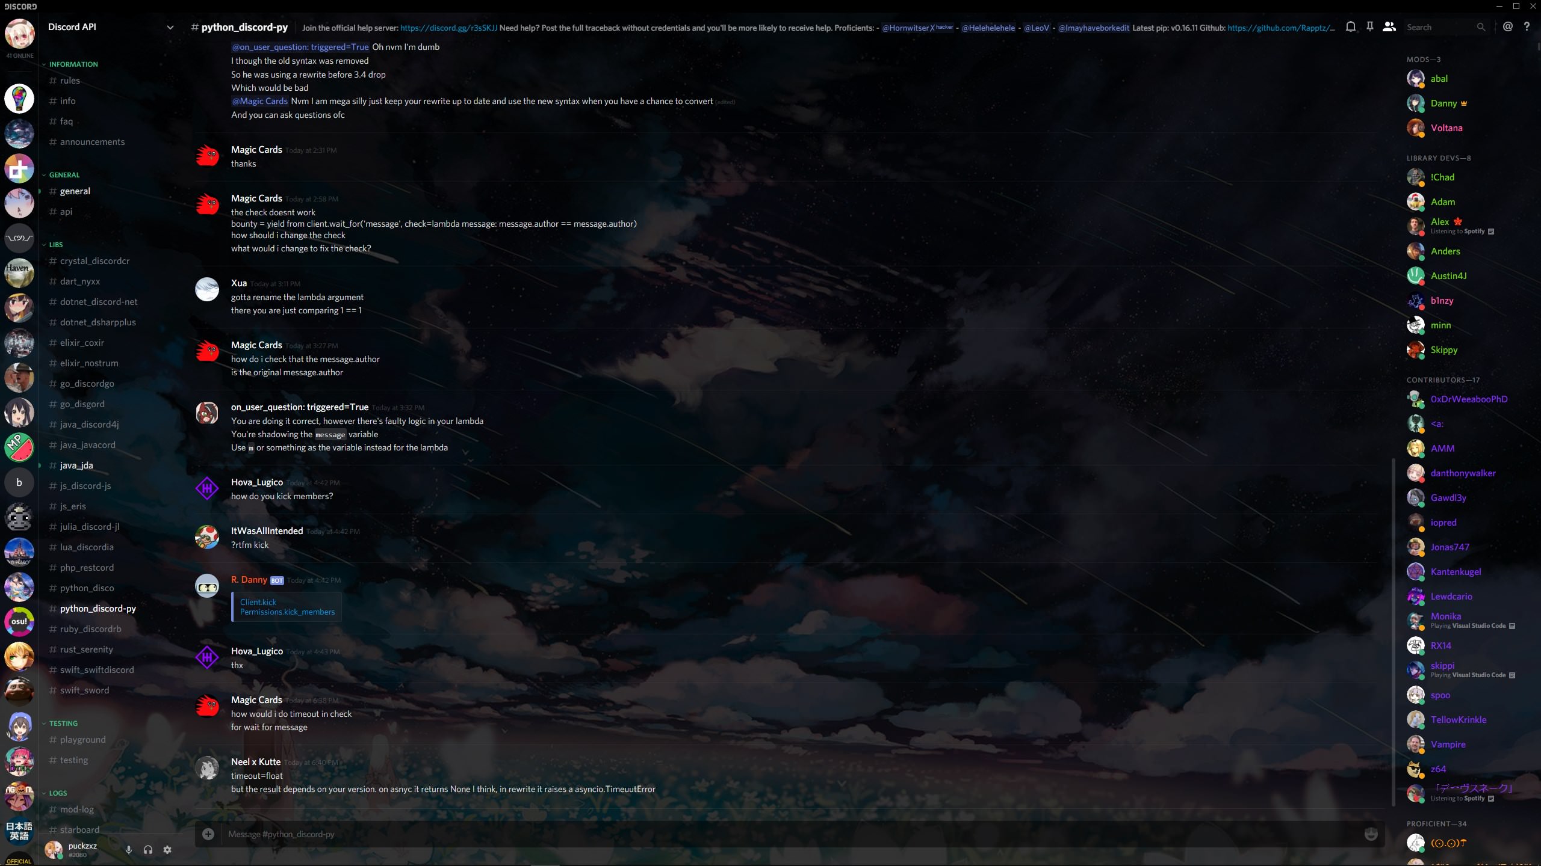Image resolution: width=1541 pixels, height=866 pixels.
Task: Click the chat scrollbar
Action: (1393, 631)
